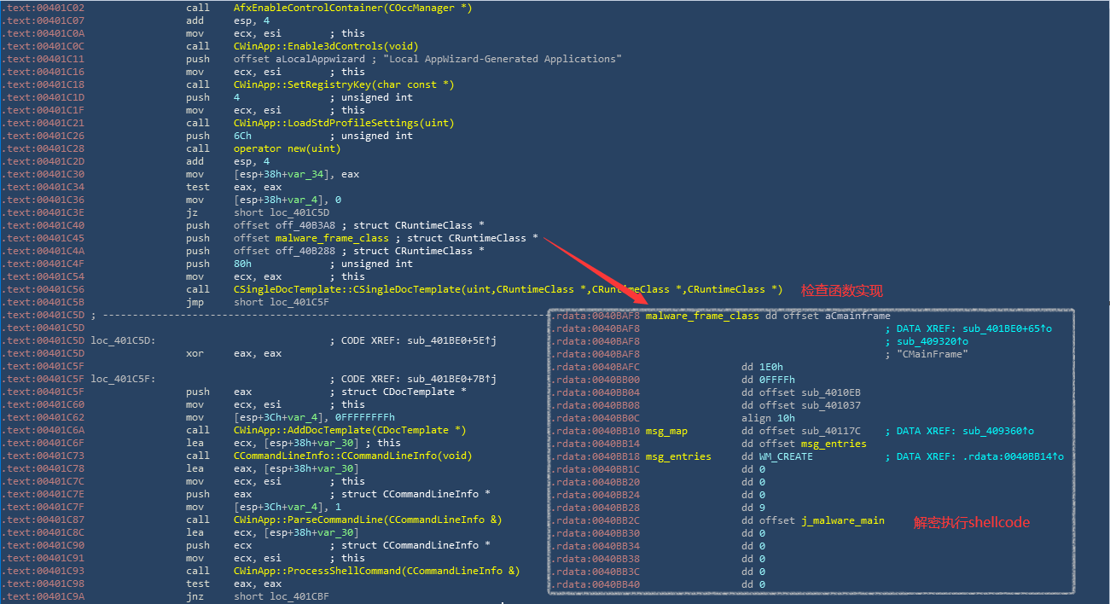Screen dimensions: 1110x604
Task: Follow the jz target loc_401C5D
Action: click(283, 212)
